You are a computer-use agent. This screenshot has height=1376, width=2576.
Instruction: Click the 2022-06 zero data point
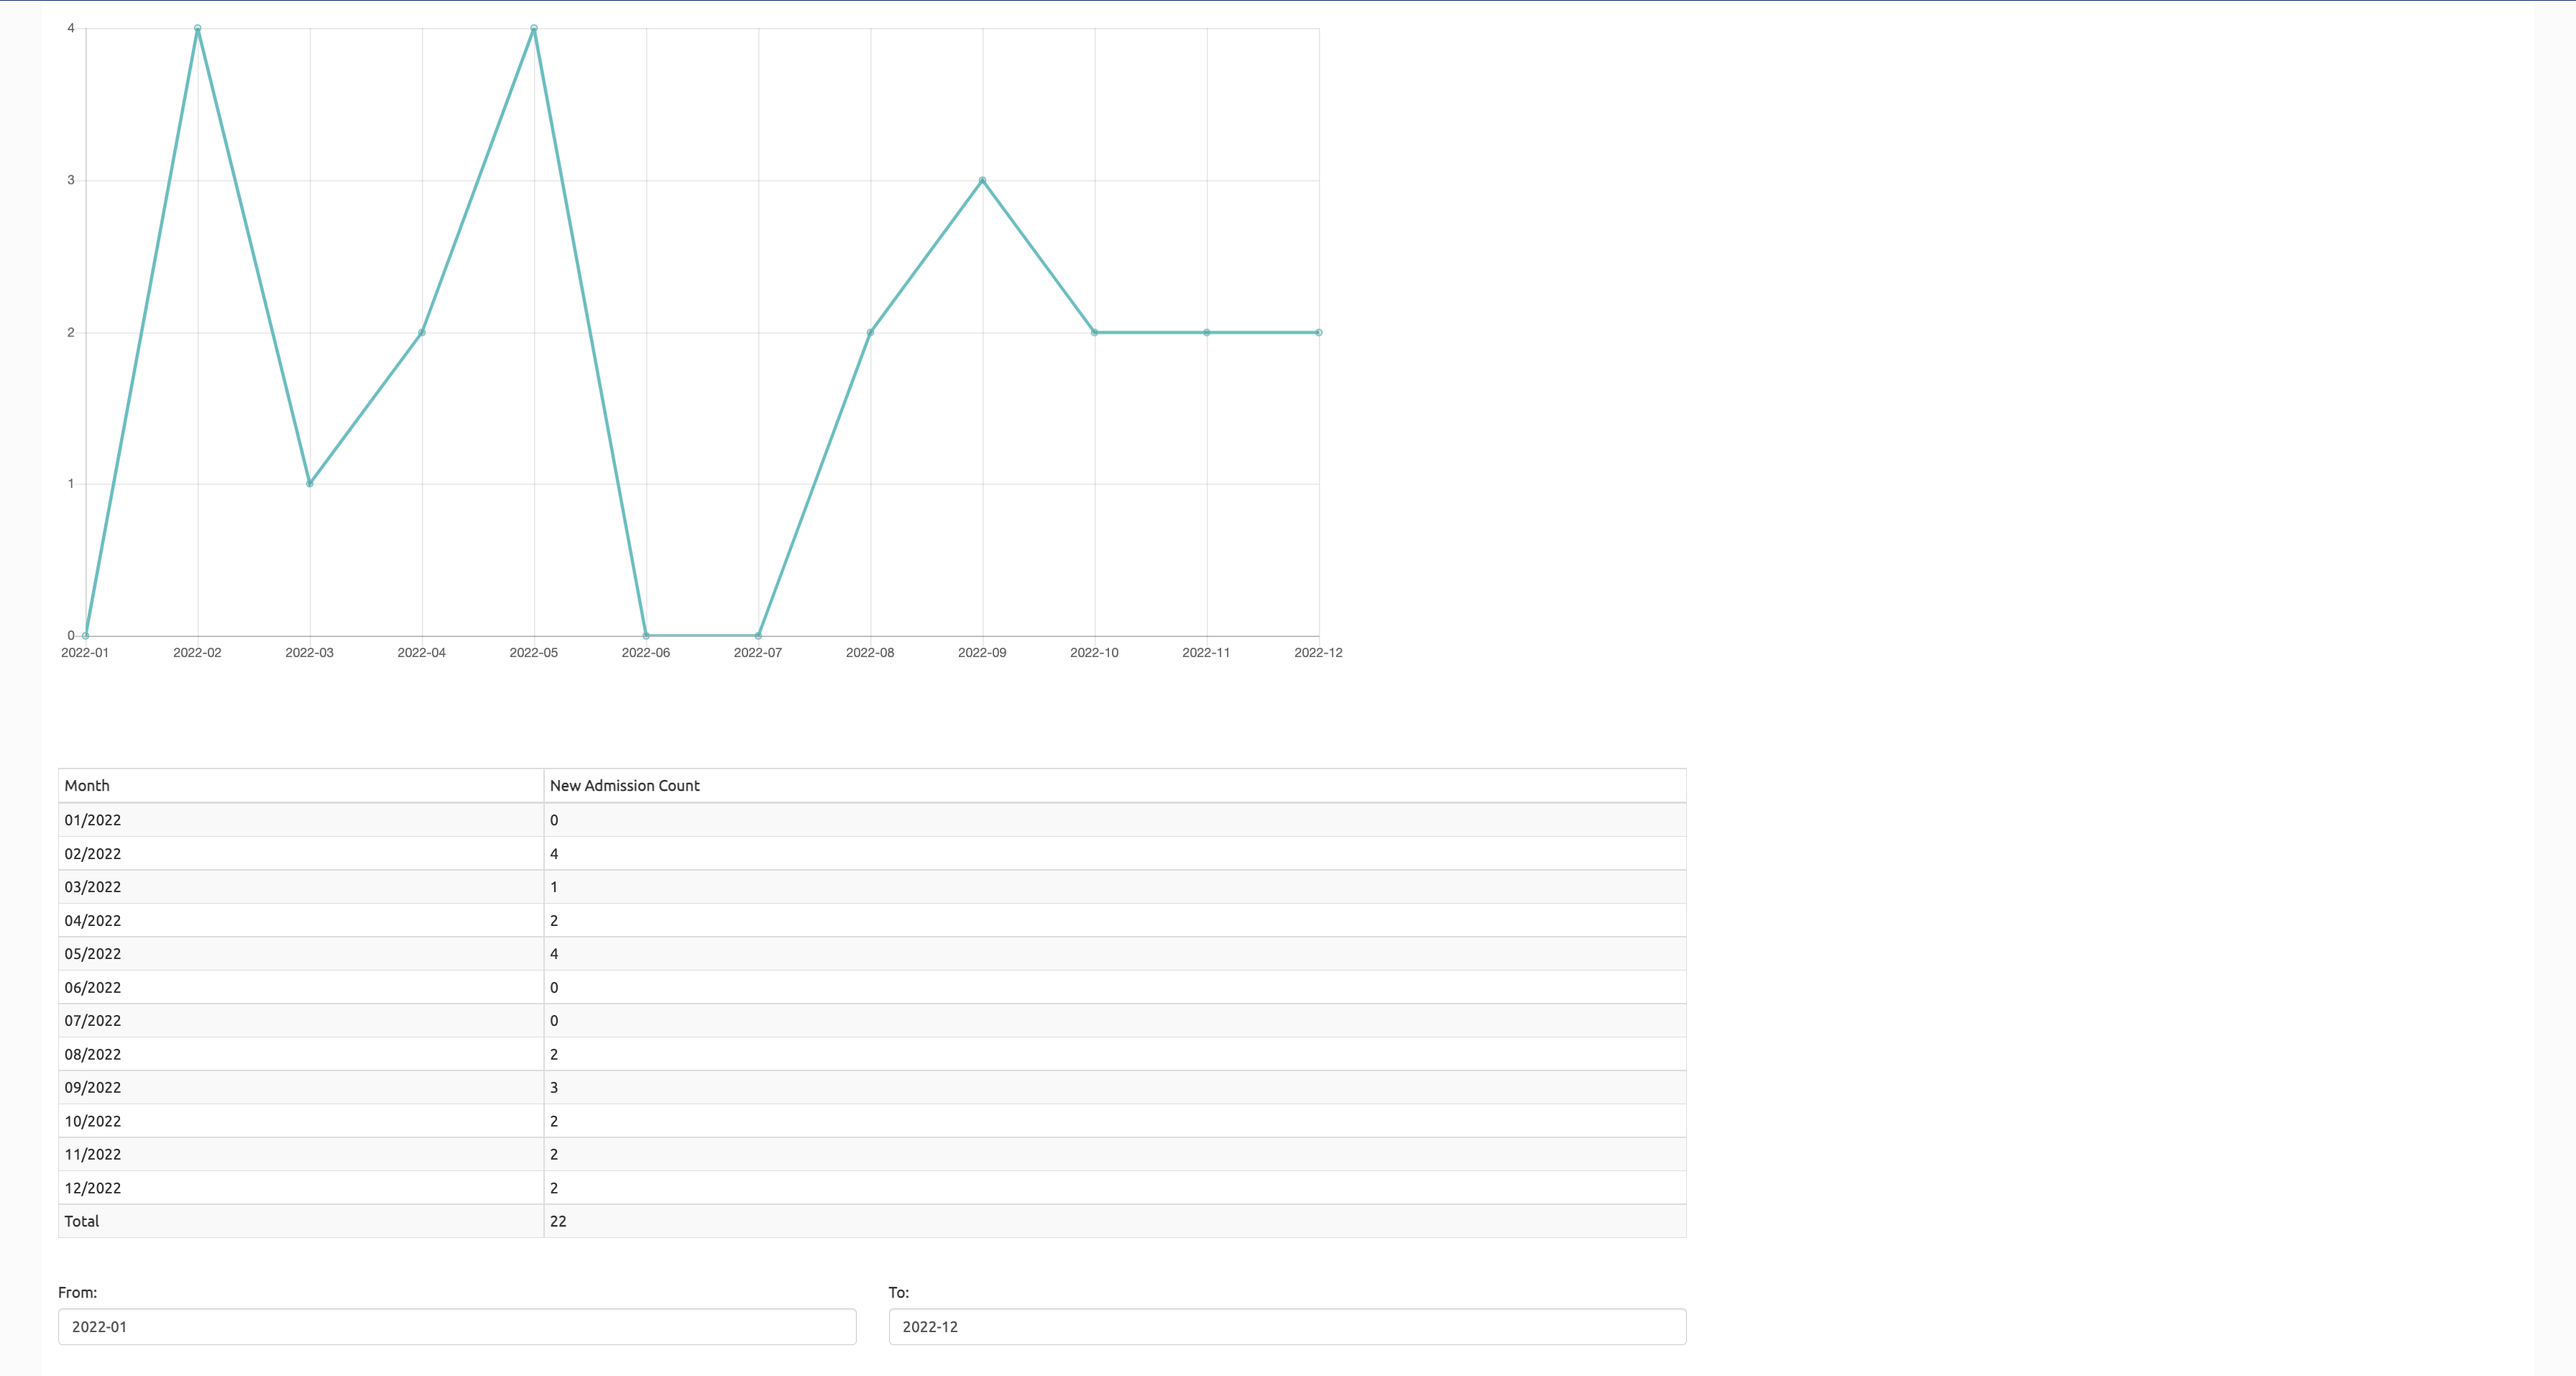click(x=646, y=635)
